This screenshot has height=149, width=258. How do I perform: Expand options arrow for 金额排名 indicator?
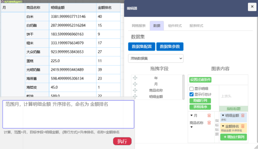pos(223,126)
